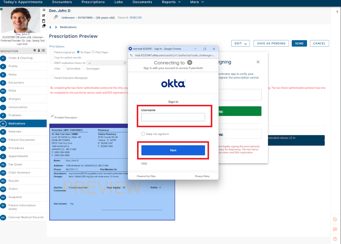Viewport: 341px width, 244px height.
Task: Open the navigation settings gear icon
Action: [x=34, y=50]
